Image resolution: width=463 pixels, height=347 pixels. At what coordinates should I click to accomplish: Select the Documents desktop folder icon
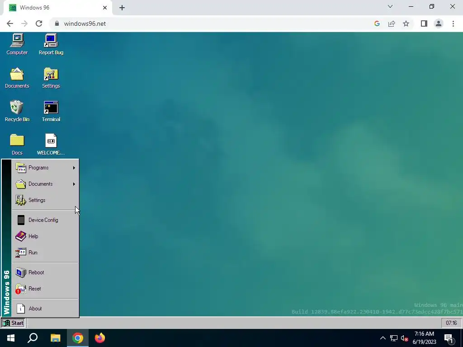click(x=17, y=78)
